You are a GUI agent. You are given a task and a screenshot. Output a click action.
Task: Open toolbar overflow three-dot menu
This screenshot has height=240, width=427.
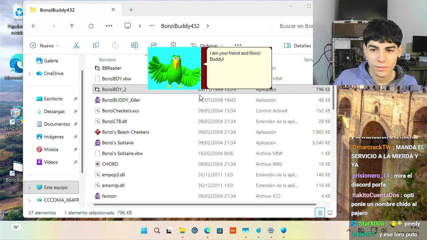238,45
